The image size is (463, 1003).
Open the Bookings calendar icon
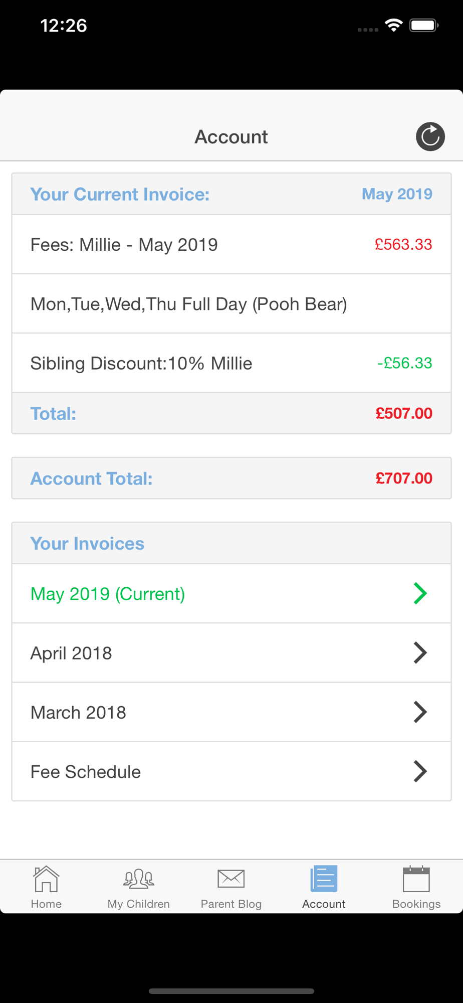coord(416,879)
